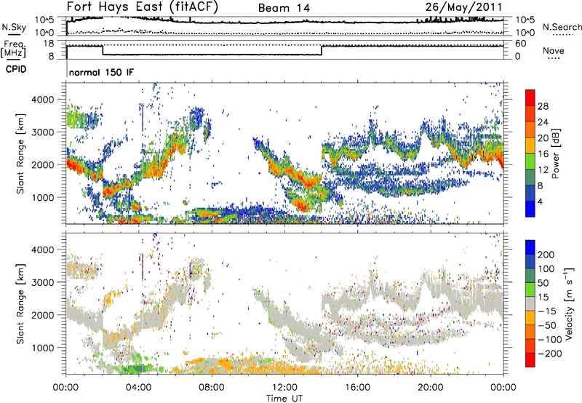
Task: Click the dotted sample line under the Nave label
Action: [554, 59]
